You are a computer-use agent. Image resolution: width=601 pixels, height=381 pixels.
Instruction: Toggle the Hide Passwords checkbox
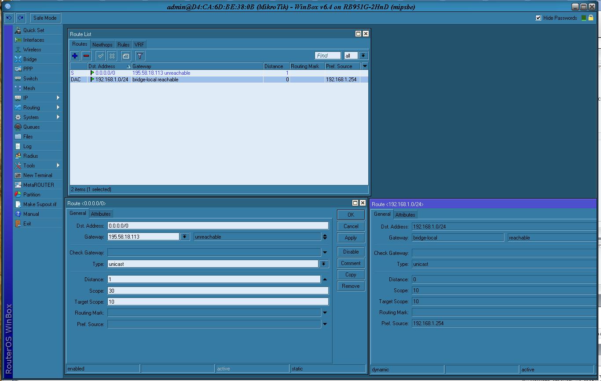coord(538,18)
